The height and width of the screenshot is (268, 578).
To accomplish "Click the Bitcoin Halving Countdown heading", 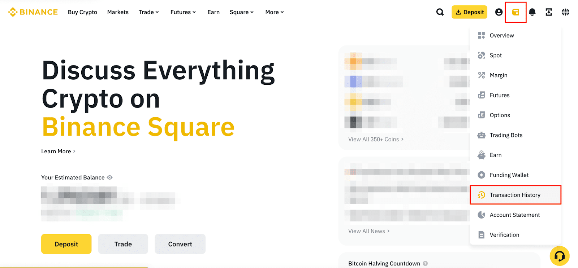I will point(384,264).
